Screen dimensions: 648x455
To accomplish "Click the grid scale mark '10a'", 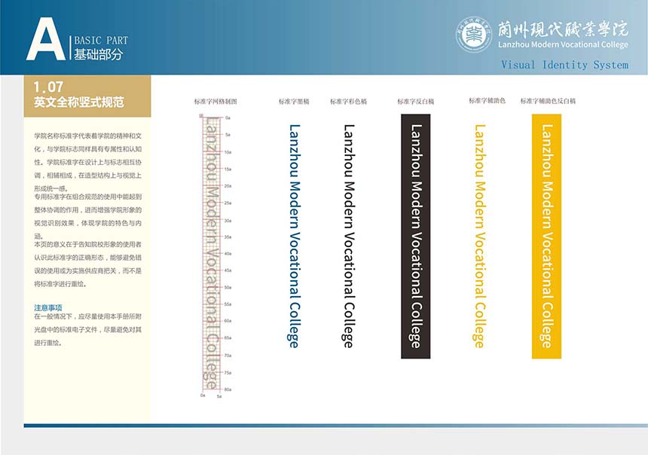I will point(228,152).
